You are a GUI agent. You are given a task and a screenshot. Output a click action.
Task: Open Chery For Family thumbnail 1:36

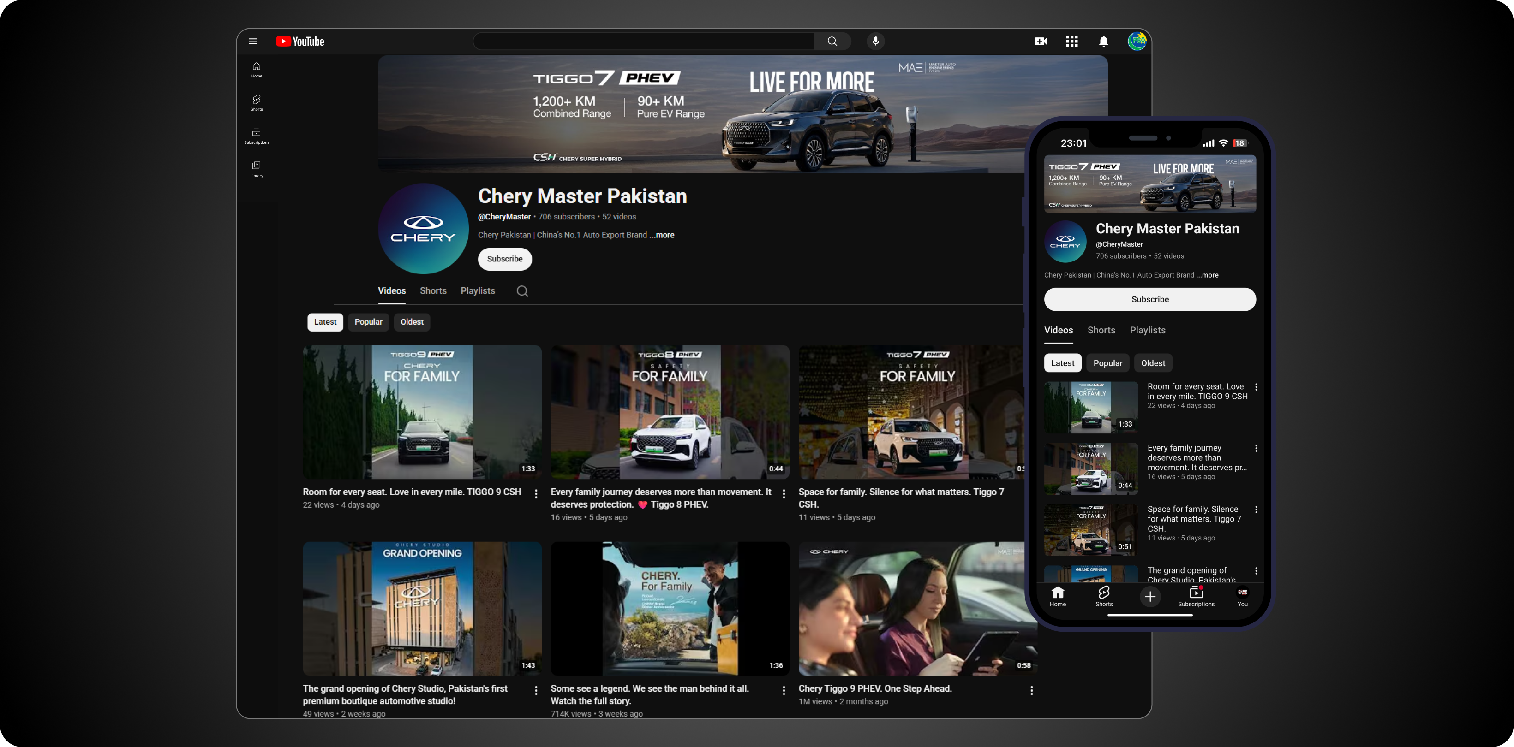(670, 608)
